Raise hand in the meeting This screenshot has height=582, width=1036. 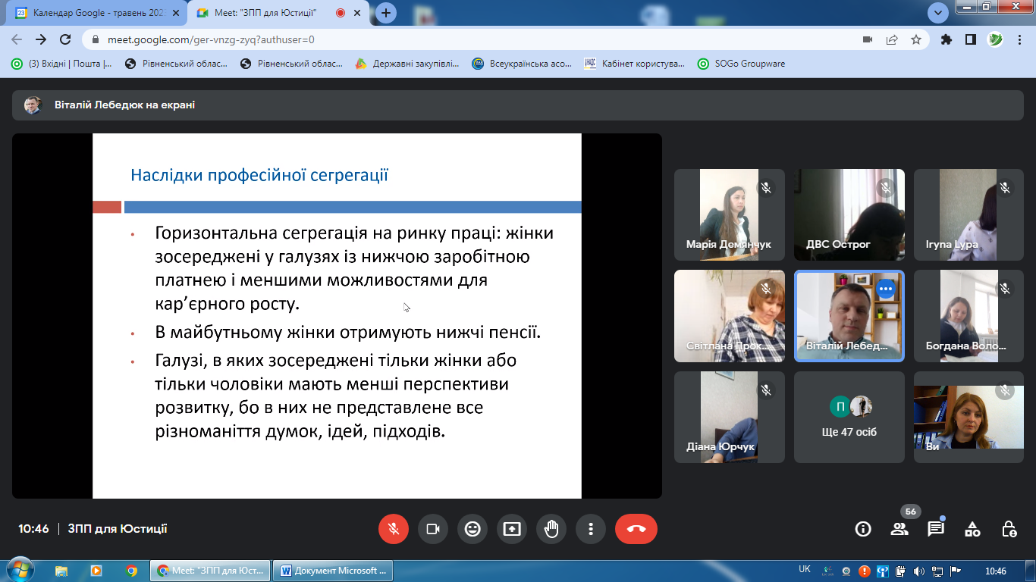[551, 529]
